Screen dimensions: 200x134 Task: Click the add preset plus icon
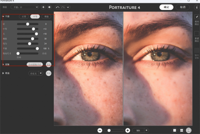[44, 7]
